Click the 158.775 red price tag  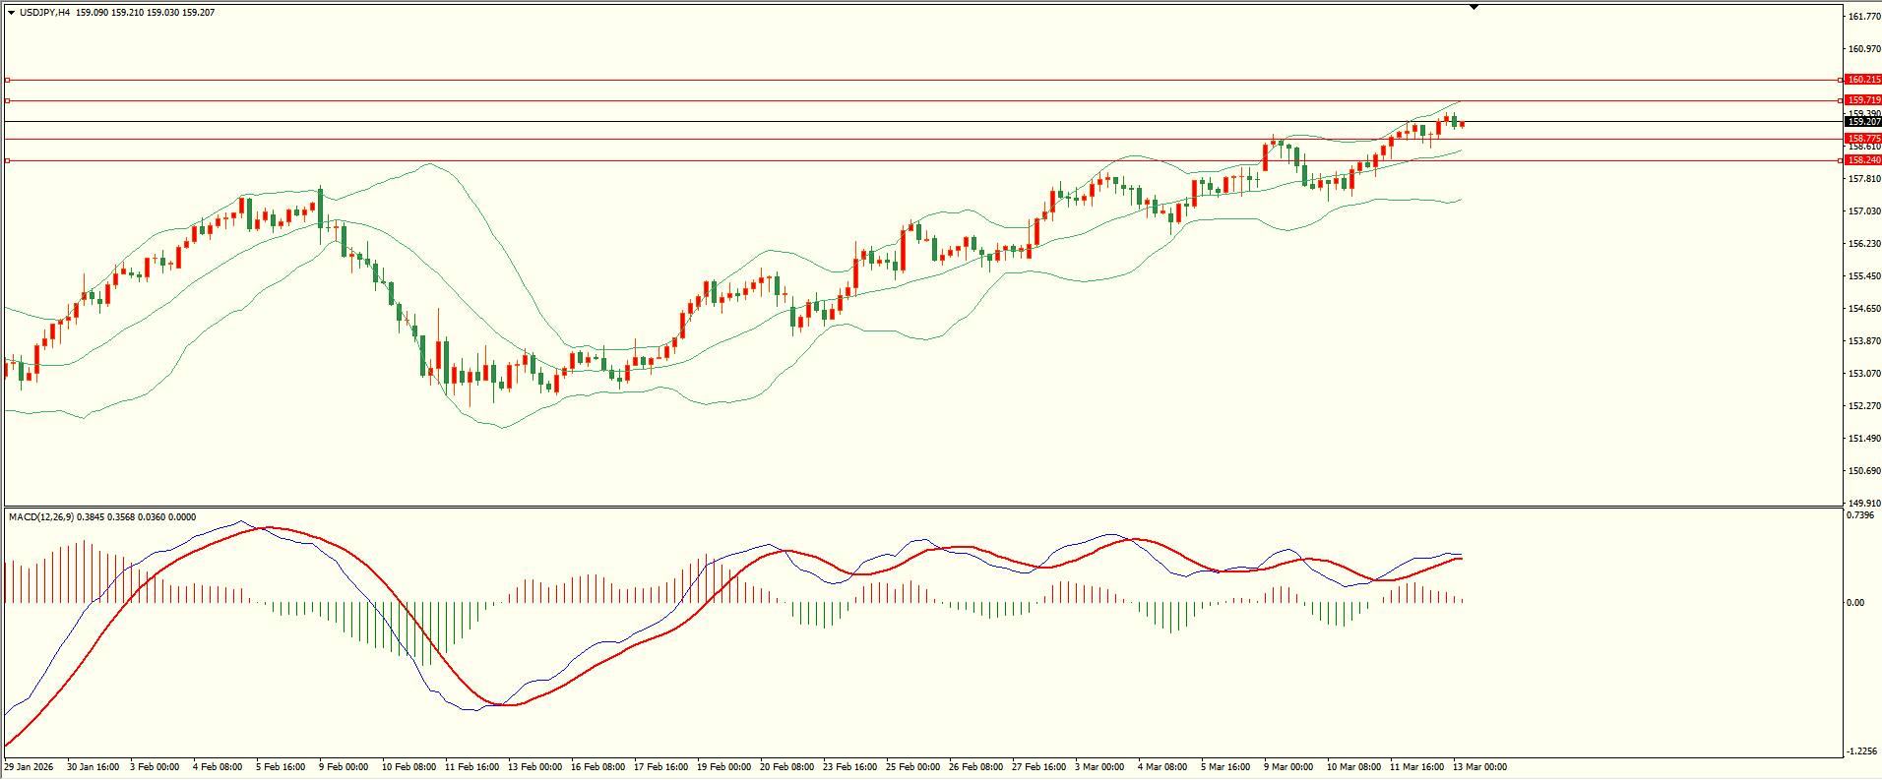(x=1863, y=139)
